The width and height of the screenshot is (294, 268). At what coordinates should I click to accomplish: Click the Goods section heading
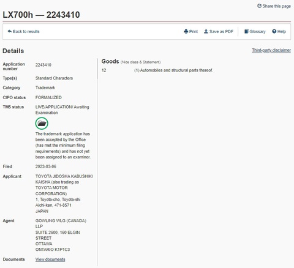[x=110, y=61]
